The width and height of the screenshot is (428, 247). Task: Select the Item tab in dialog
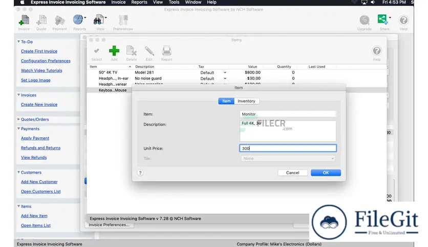pyautogui.click(x=226, y=101)
